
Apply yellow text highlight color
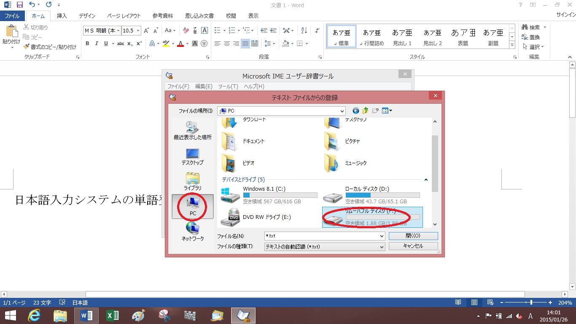[x=165, y=43]
